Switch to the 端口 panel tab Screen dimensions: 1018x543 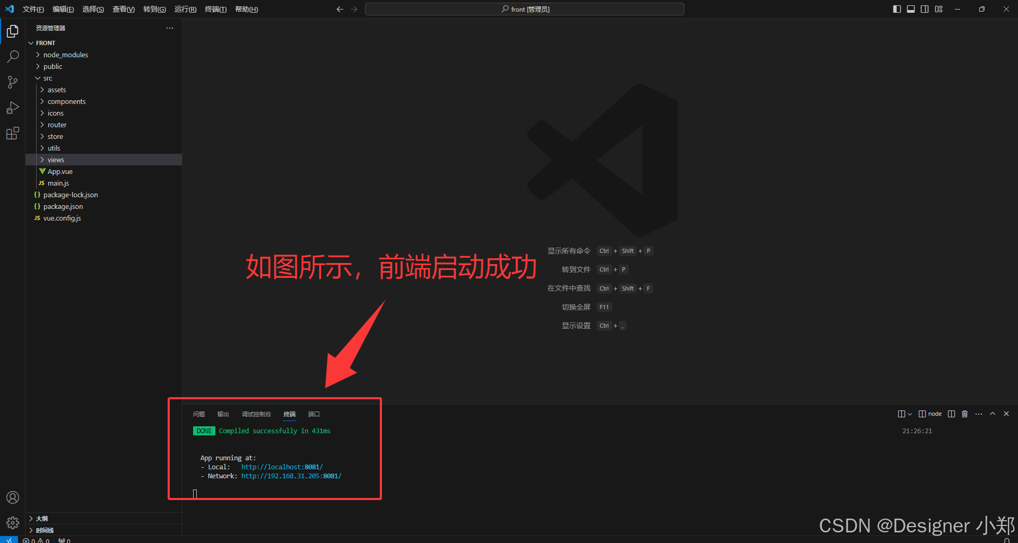pos(314,414)
